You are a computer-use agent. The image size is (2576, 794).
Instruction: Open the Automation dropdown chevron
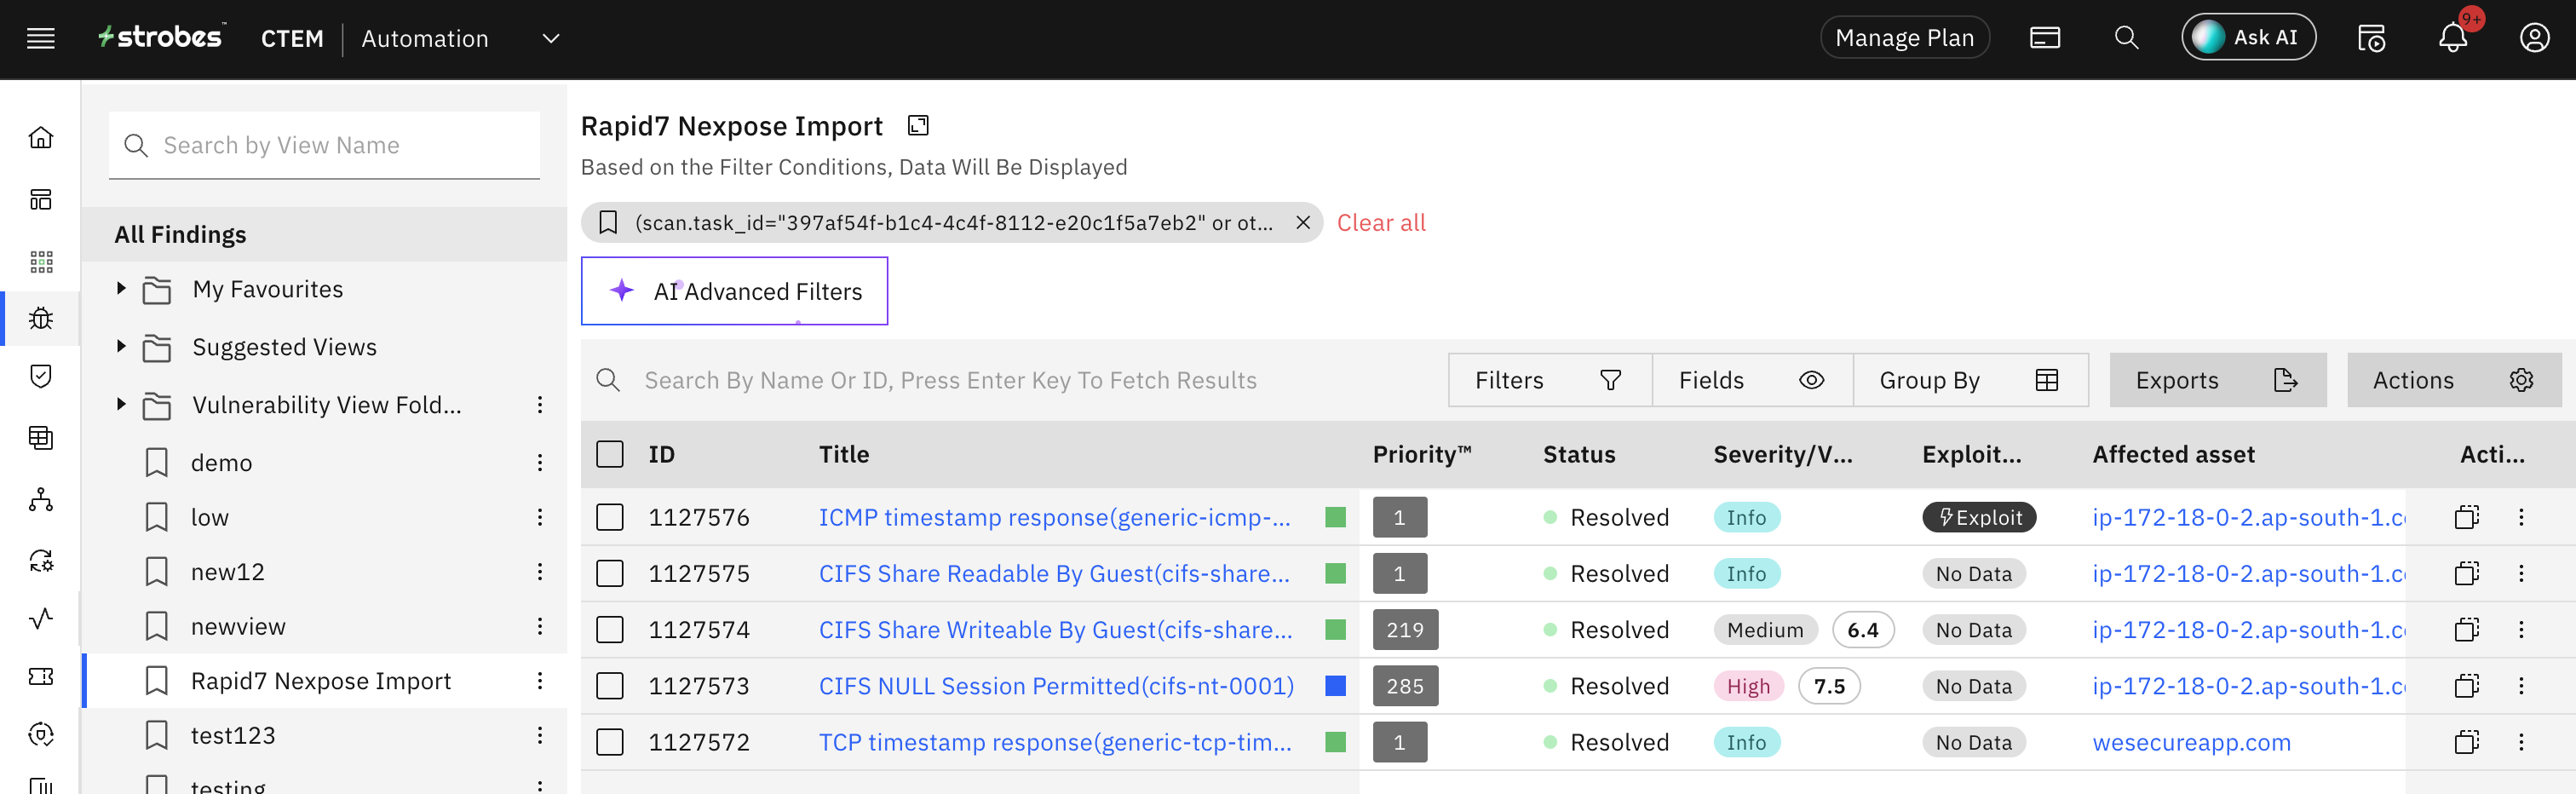(x=551, y=39)
